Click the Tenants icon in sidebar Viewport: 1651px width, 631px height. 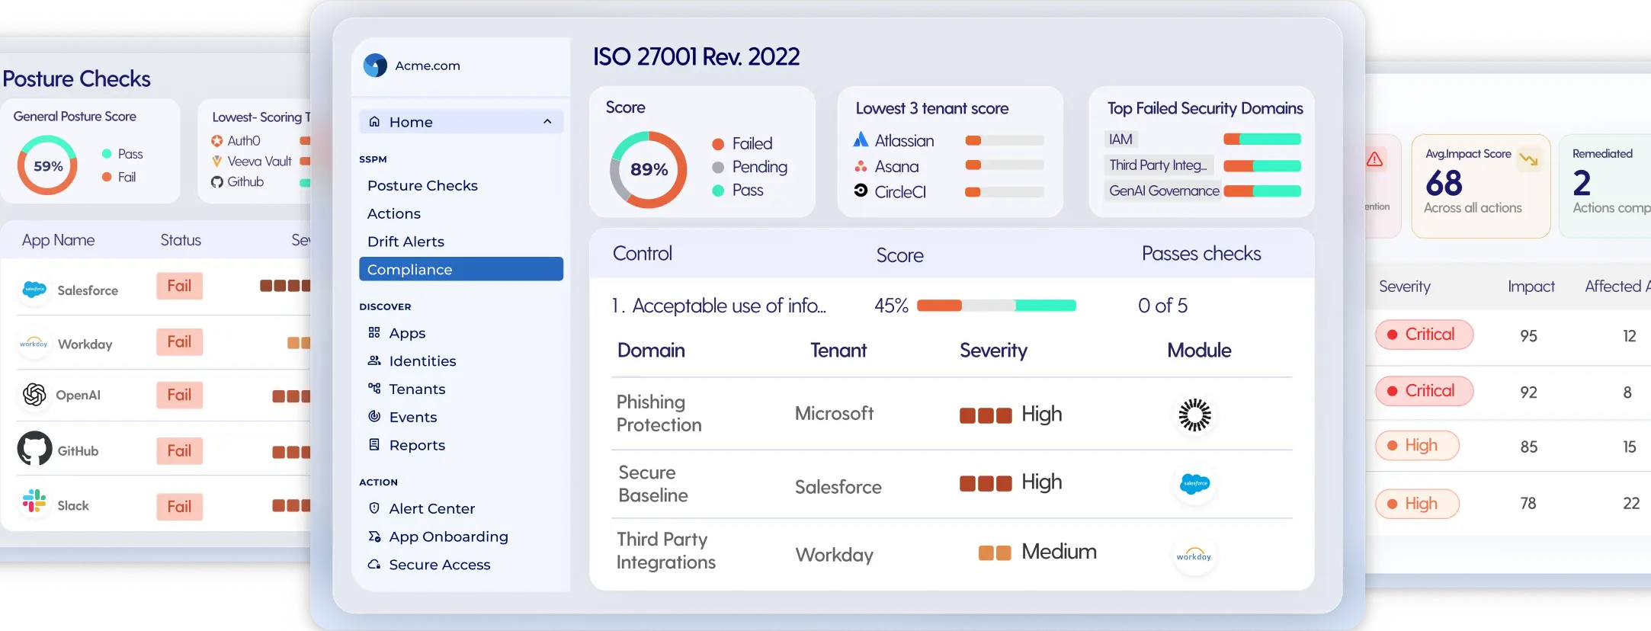[374, 389]
